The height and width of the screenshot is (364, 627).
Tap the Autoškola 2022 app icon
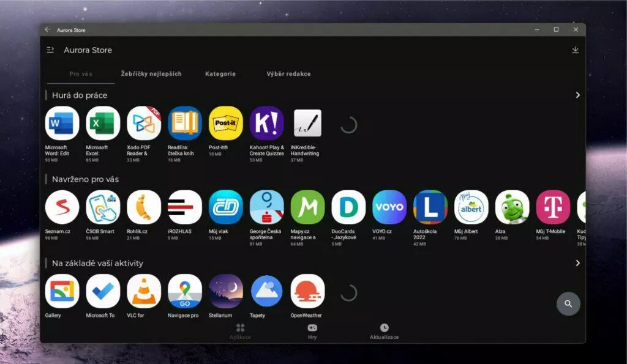pyautogui.click(x=430, y=207)
